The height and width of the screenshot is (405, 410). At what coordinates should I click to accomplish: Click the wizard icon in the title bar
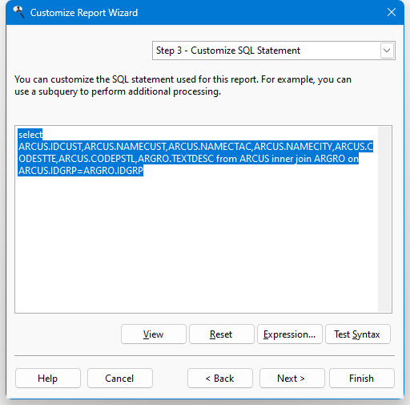(x=18, y=12)
